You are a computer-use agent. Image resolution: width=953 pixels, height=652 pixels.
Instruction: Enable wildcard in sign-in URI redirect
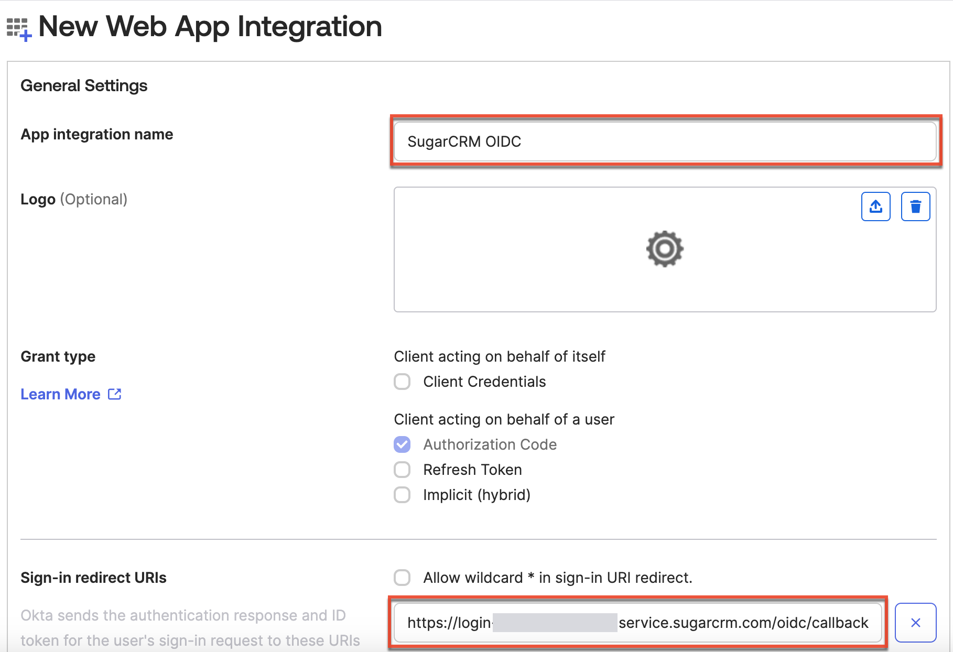[x=402, y=578]
